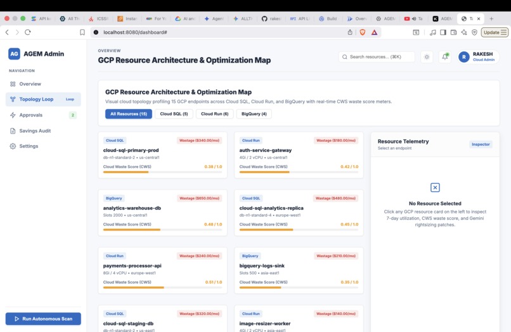
Task: Open the Approvals section
Action: [x=43, y=115]
